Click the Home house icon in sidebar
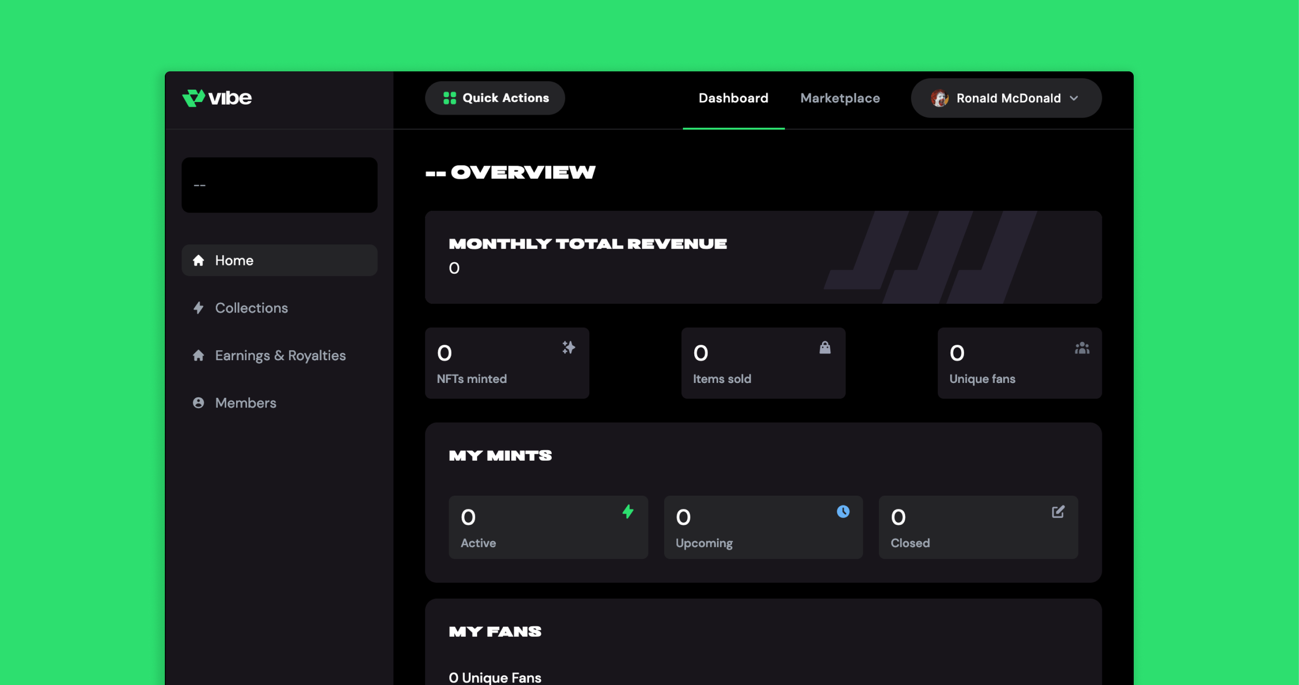This screenshot has width=1299, height=685. 198,260
